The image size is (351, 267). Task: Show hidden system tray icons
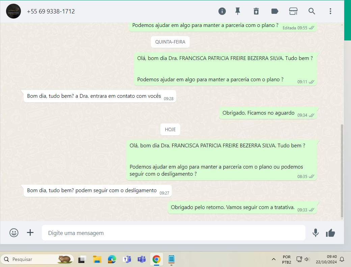click(273, 259)
